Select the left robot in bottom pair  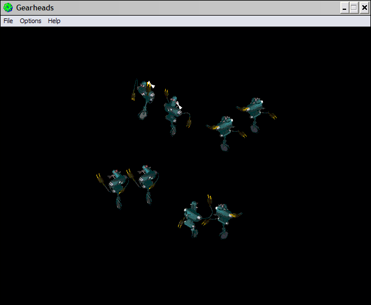[192, 215]
